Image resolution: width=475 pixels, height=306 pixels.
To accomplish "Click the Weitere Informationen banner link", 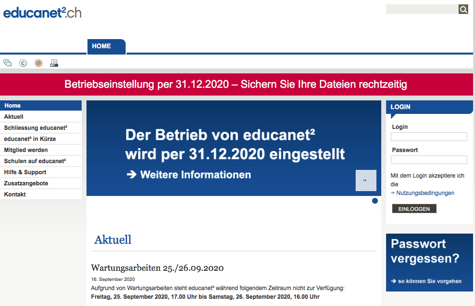I will 189,175.
